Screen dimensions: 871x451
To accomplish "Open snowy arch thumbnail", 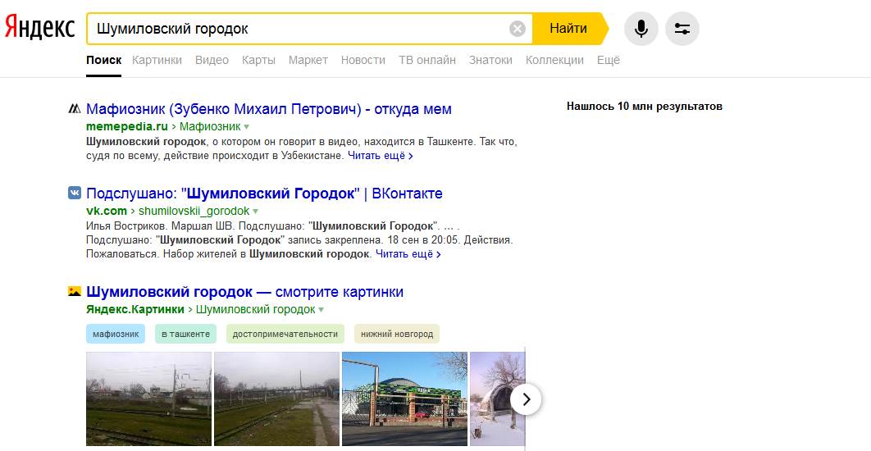I will pyautogui.click(x=497, y=399).
